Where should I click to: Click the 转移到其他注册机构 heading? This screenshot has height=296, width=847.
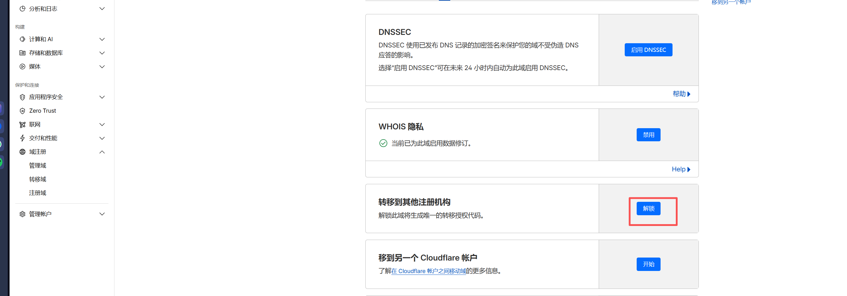(x=414, y=202)
